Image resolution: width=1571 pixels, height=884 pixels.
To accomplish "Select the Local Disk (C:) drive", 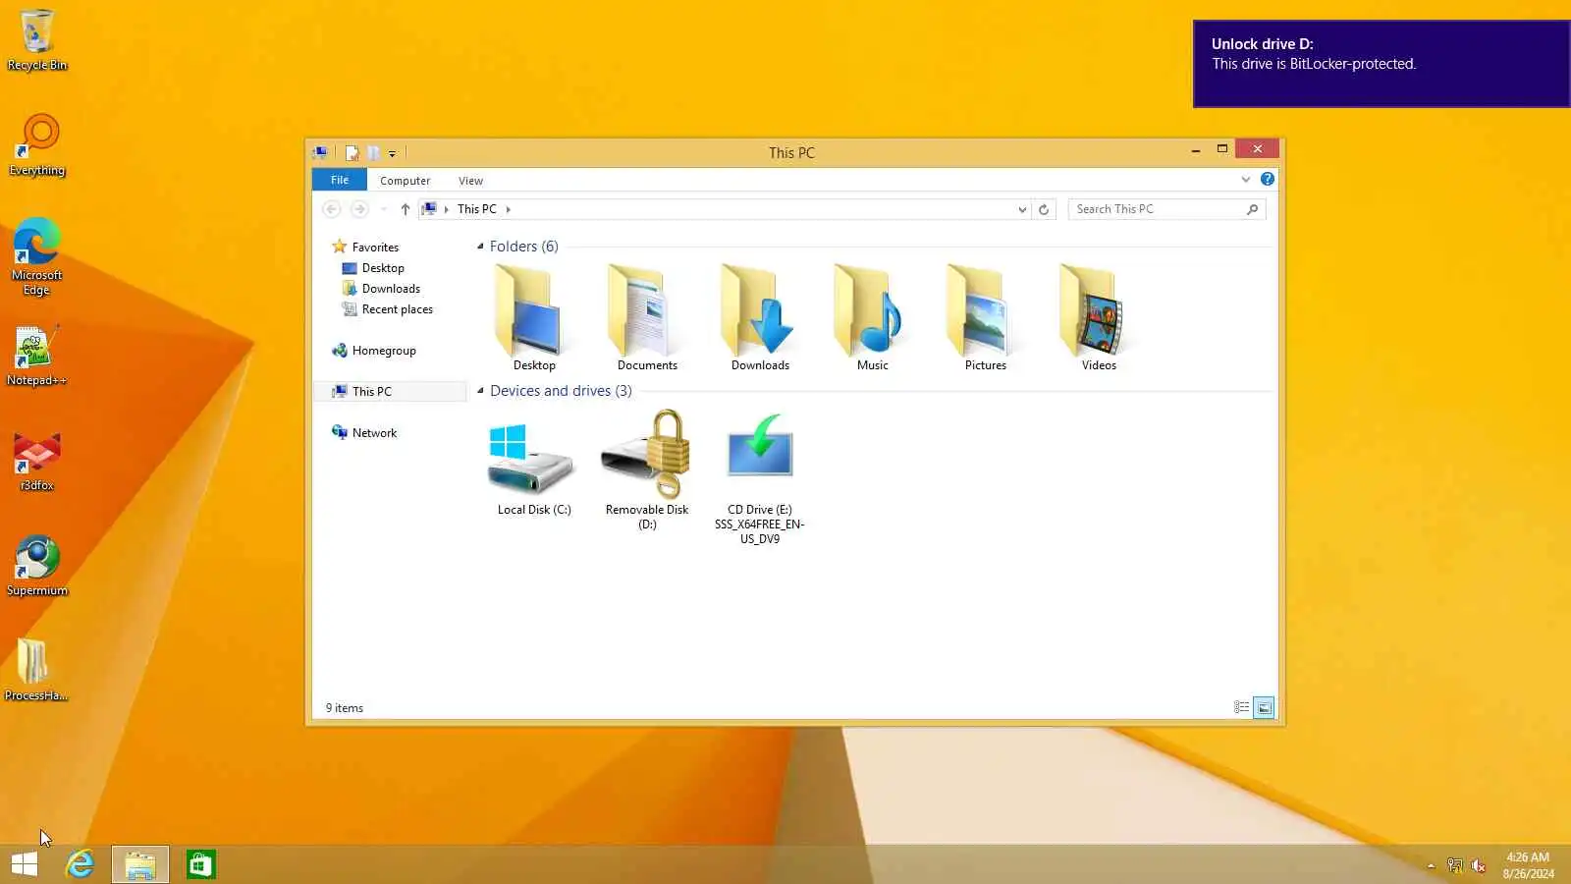I will tap(534, 463).
